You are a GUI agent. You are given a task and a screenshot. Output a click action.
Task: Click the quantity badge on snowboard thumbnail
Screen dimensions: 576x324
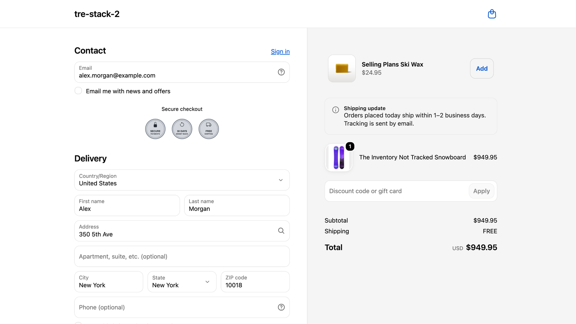(350, 147)
